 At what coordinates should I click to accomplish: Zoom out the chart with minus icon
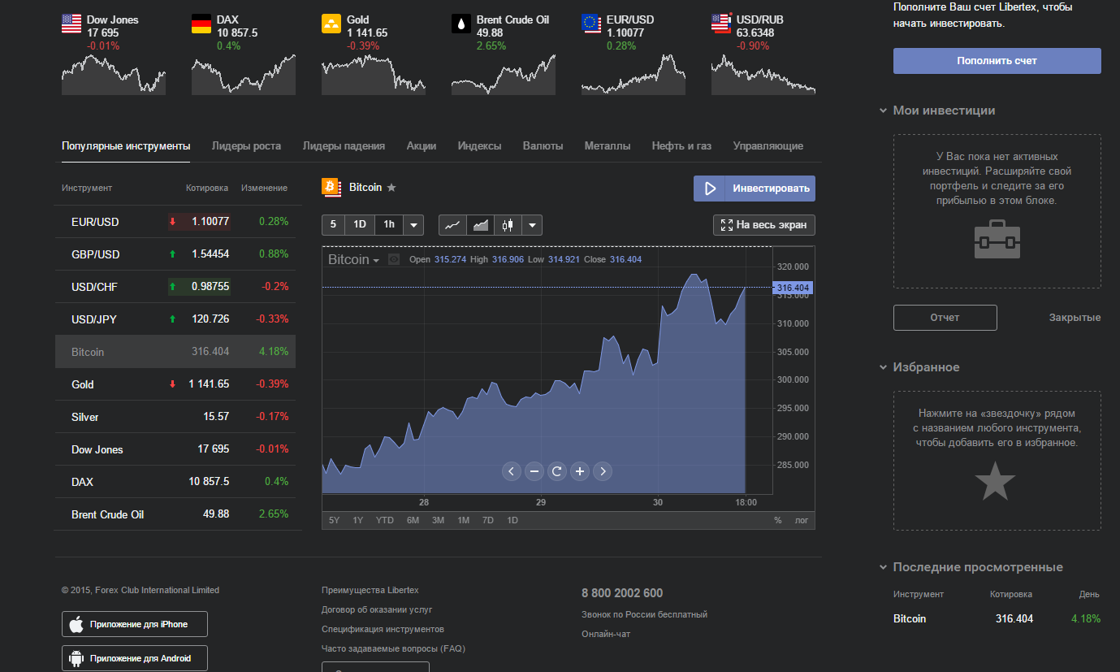click(534, 470)
